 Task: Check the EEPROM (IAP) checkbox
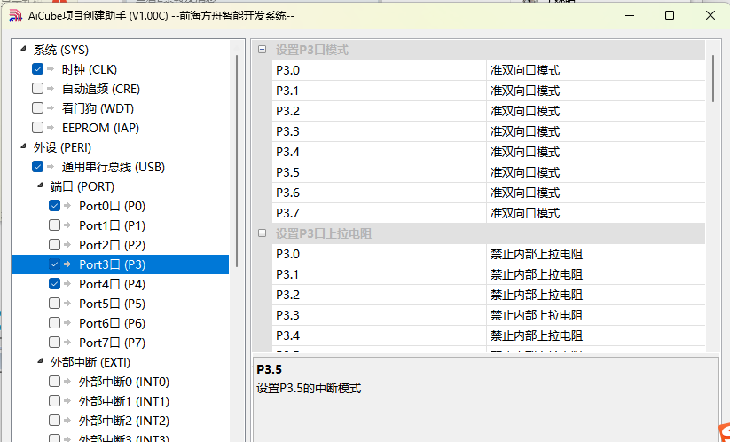(38, 127)
